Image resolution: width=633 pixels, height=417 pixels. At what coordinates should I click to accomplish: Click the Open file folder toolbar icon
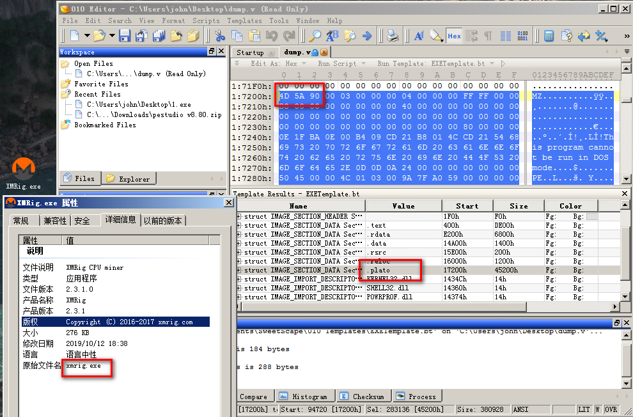click(99, 36)
